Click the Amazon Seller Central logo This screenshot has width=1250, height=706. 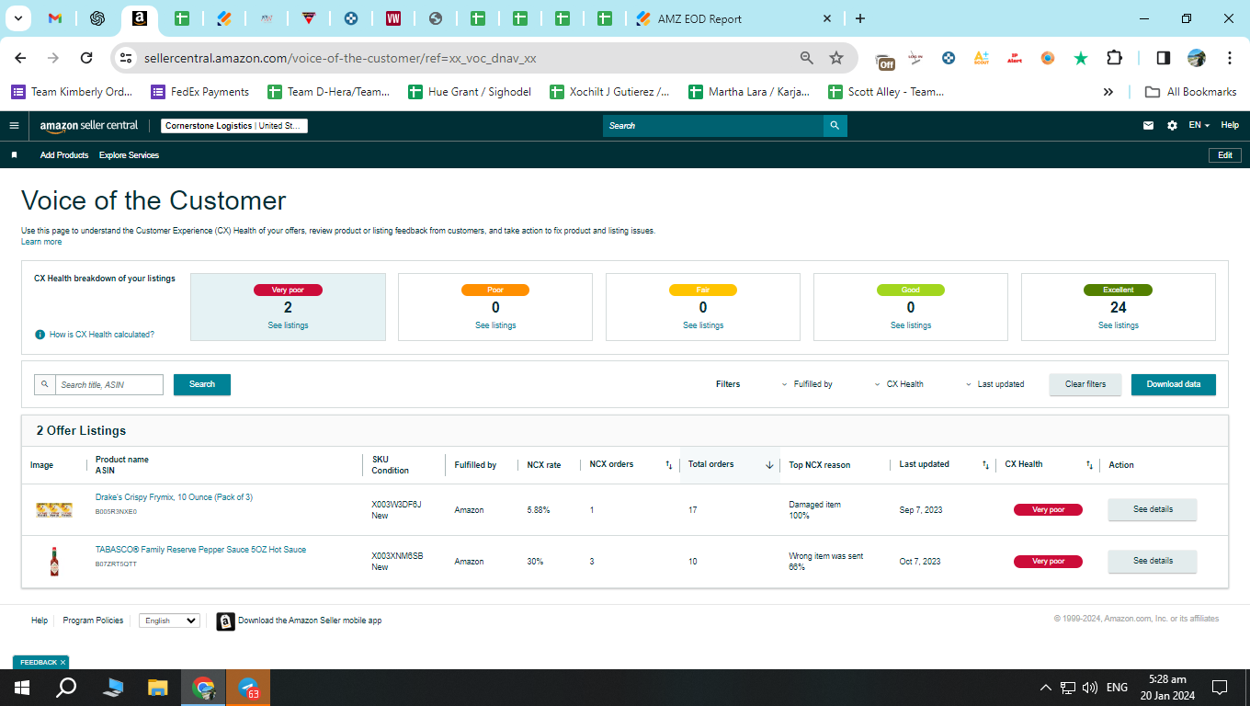[89, 126]
